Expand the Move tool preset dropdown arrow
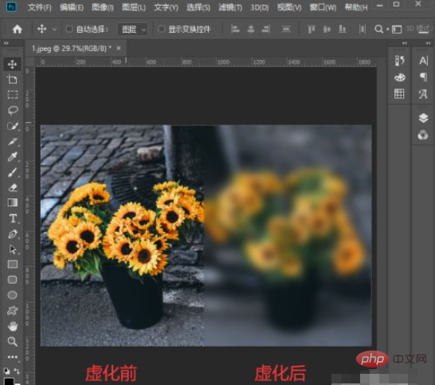The width and height of the screenshot is (435, 385). 54,29
